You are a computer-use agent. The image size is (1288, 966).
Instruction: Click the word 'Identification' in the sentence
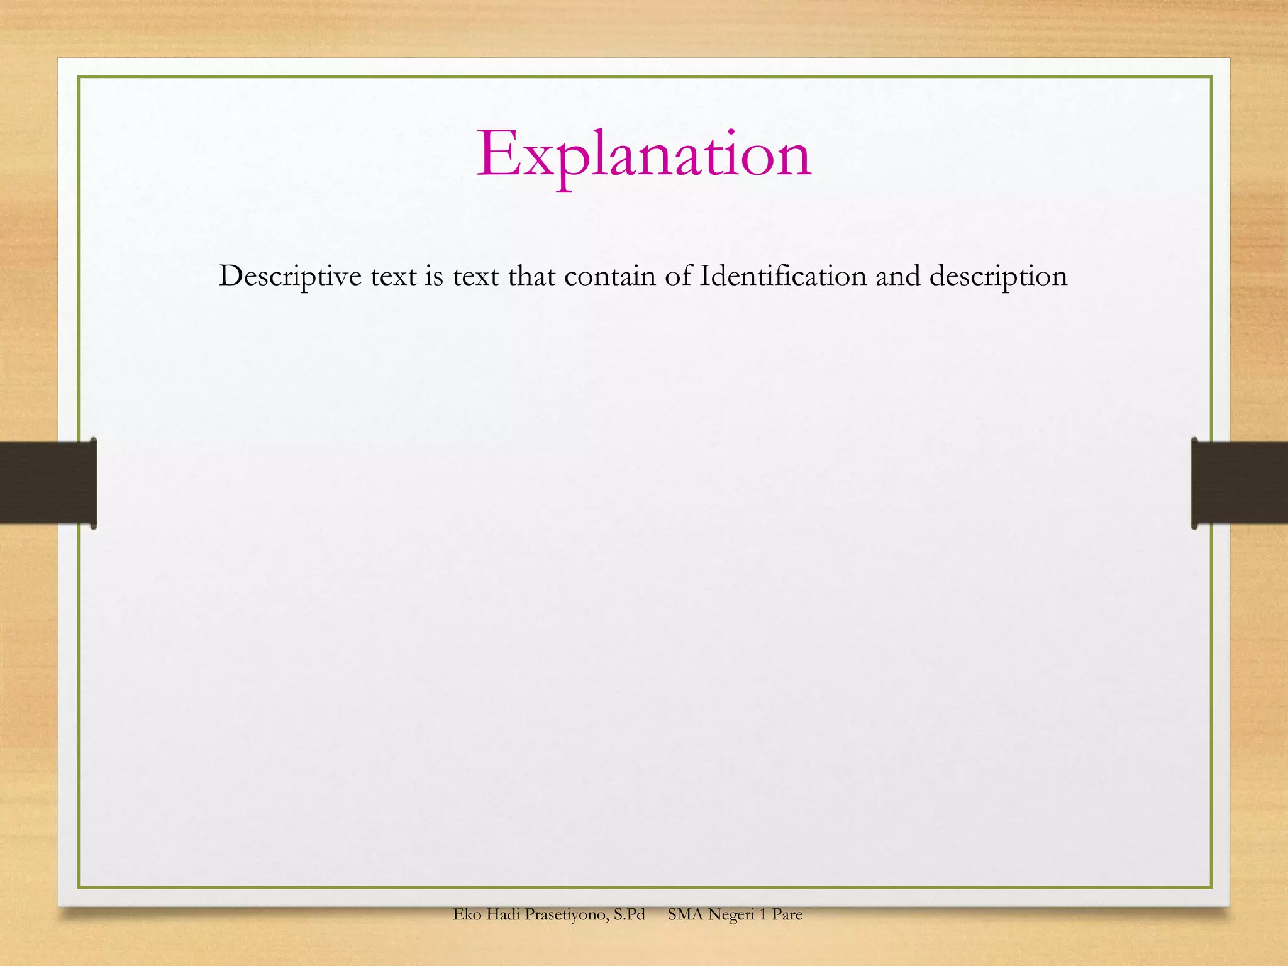[783, 276]
